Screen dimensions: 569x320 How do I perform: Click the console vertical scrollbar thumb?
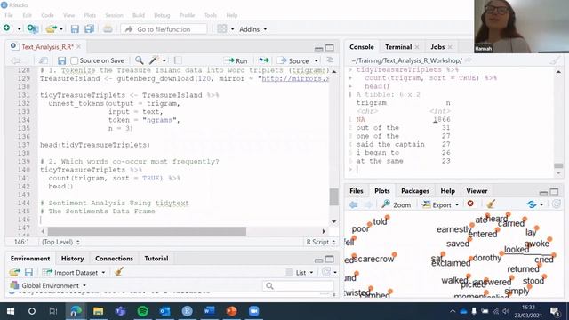(558, 166)
